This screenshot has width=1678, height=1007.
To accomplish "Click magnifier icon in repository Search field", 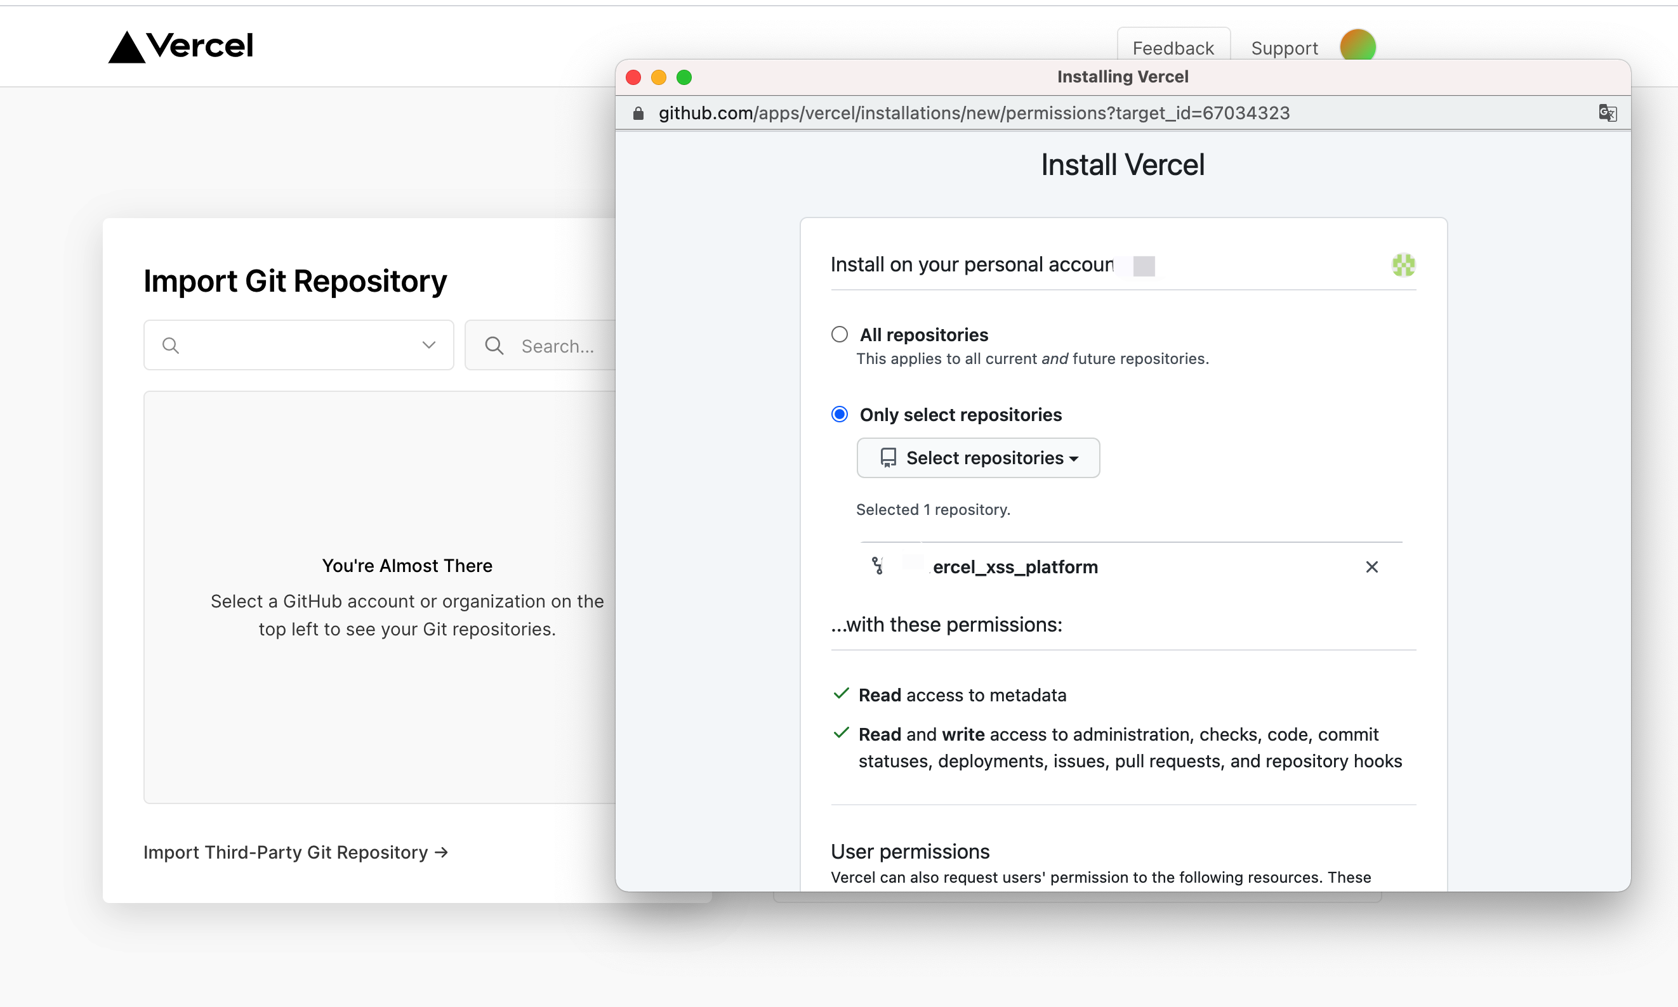I will [494, 346].
